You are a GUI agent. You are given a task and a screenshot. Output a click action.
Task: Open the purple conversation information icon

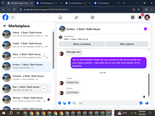click(x=145, y=29)
